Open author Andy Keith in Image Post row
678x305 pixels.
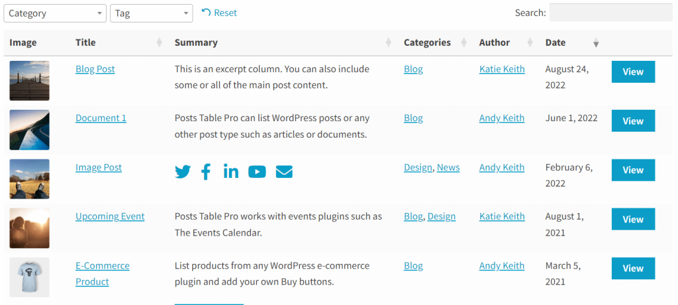point(502,167)
